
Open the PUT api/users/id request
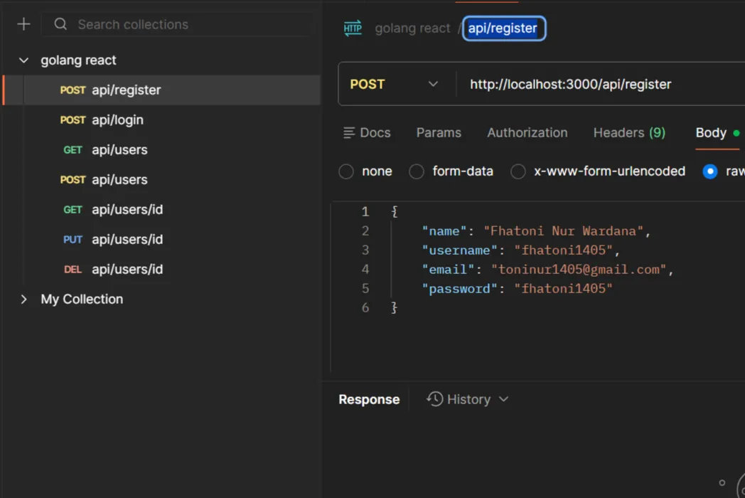[x=161, y=239]
